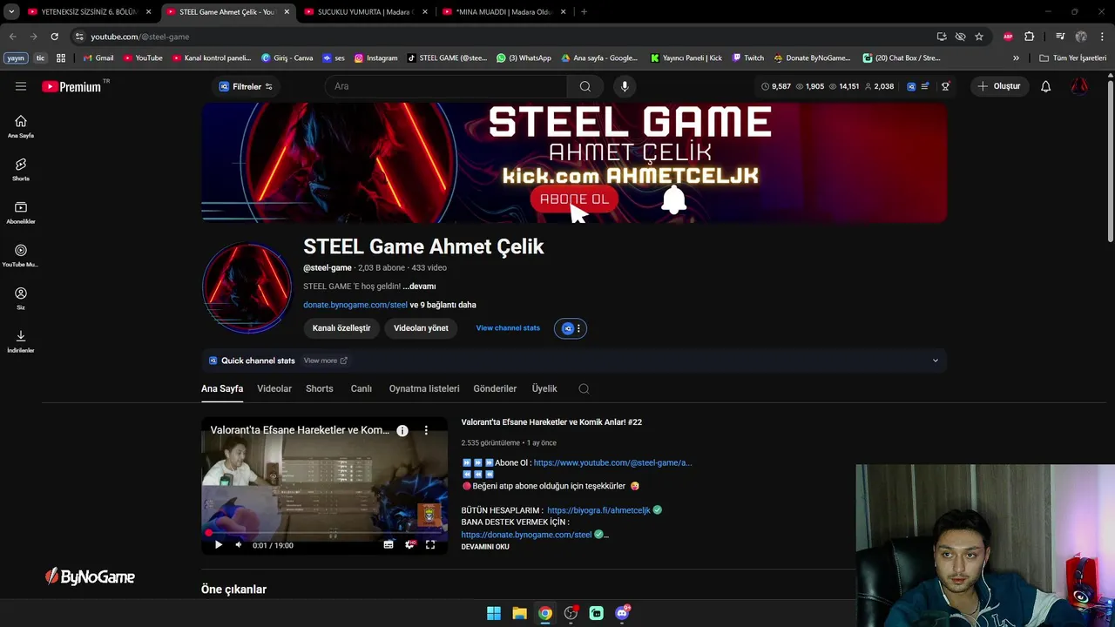Viewport: 1115px width, 627px height.
Task: Open the Siz section in the sidebar
Action: 21,298
